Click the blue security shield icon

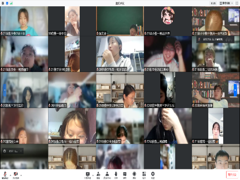[x=7, y=3]
